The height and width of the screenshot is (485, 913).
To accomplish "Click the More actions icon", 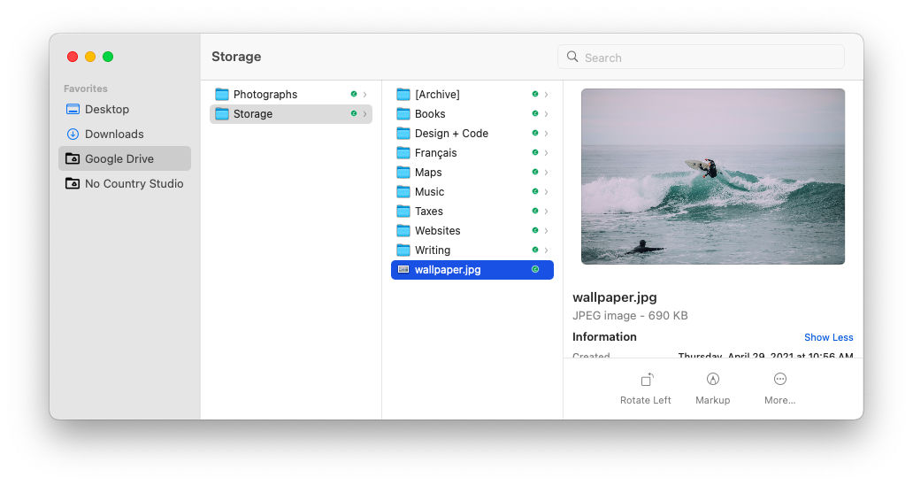I will coord(779,380).
